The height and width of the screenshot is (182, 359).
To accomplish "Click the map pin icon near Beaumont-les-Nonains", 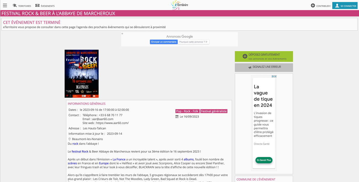I will [x=70, y=139].
